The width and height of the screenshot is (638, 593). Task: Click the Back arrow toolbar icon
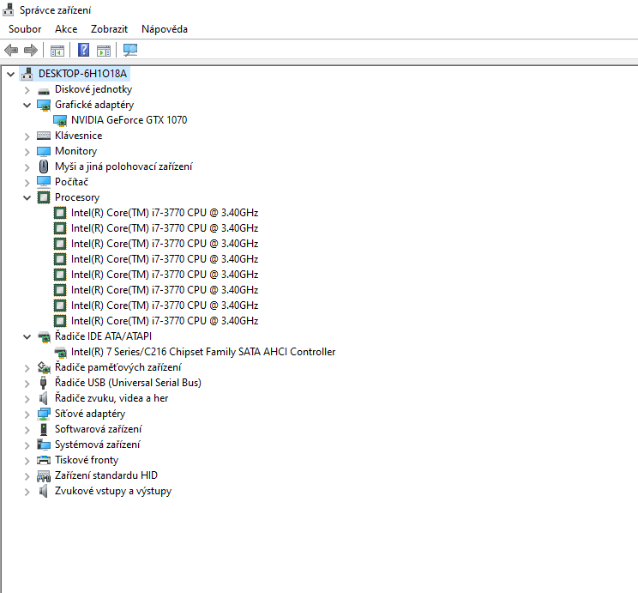point(11,51)
